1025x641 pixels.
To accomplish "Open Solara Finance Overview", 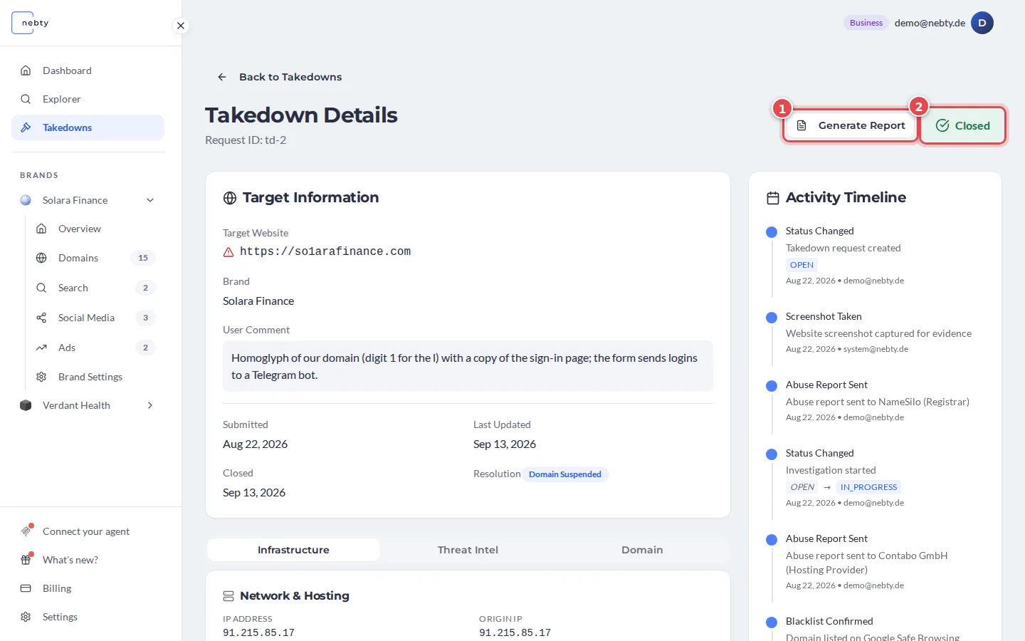I will [95, 229].
